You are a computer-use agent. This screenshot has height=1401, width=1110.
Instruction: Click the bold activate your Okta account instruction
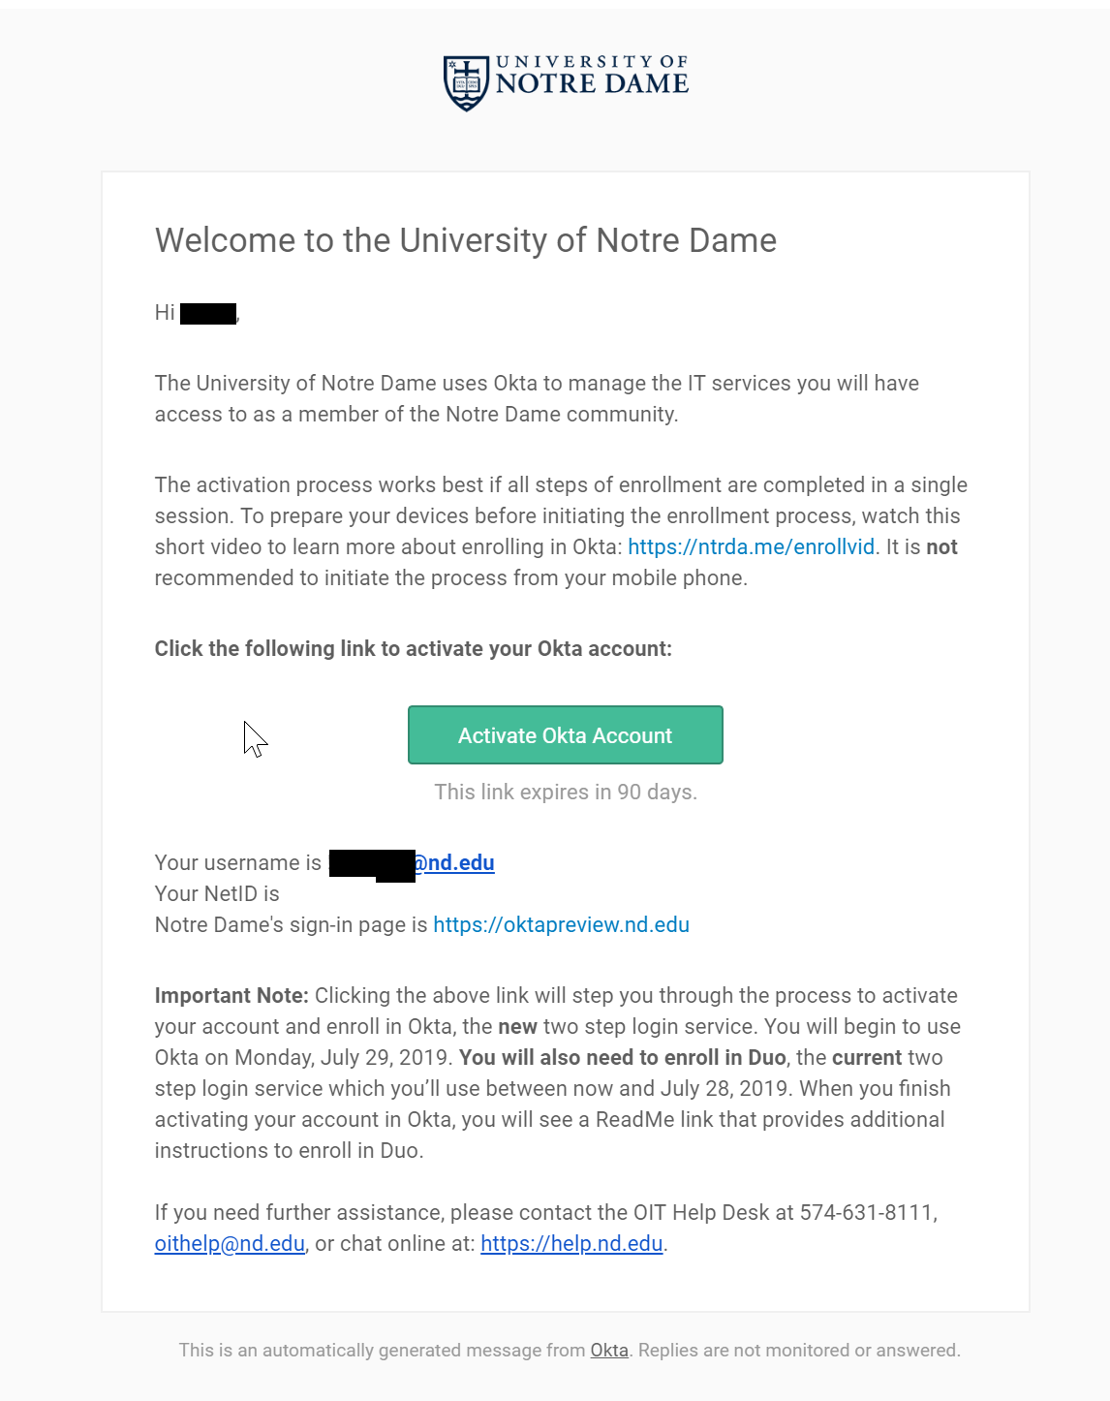413,648
